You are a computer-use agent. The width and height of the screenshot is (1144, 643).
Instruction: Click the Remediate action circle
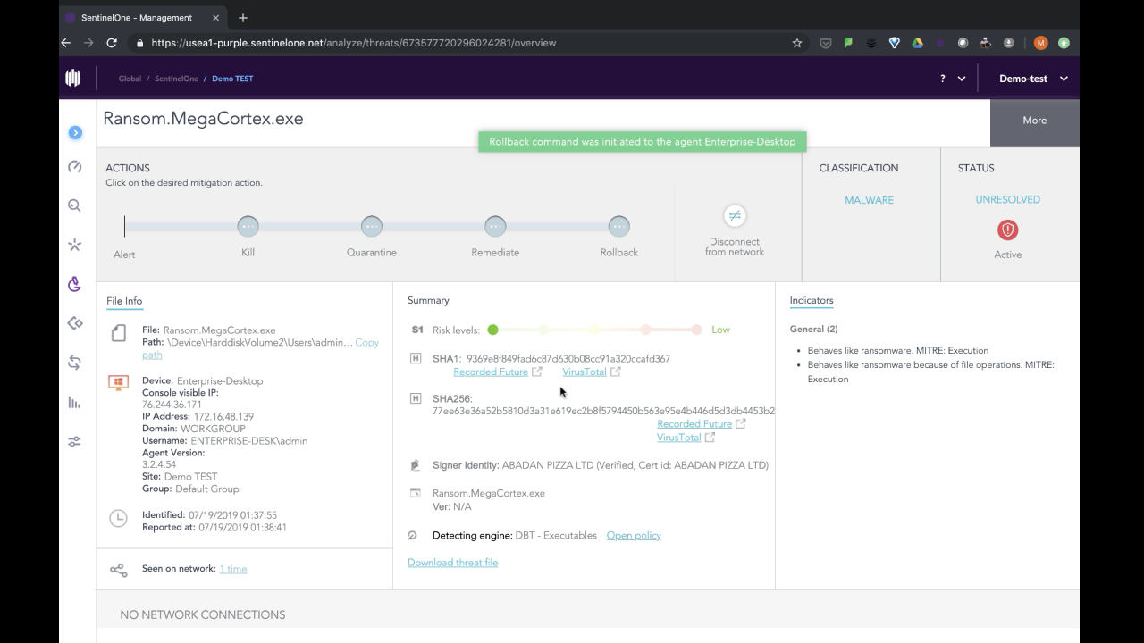click(495, 227)
